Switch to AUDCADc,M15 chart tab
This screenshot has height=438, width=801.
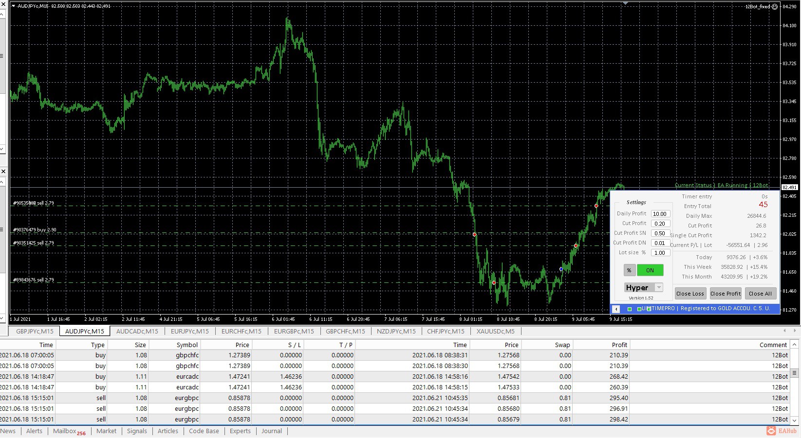pyautogui.click(x=137, y=331)
